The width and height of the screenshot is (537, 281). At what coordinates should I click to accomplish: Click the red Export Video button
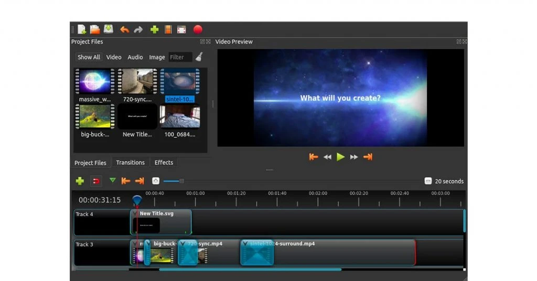198,29
